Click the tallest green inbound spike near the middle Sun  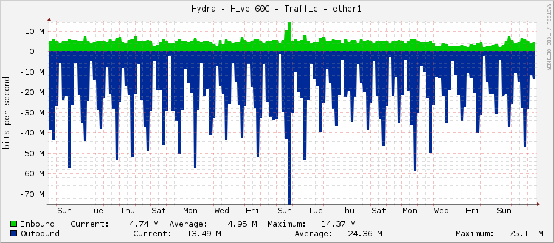click(289, 36)
